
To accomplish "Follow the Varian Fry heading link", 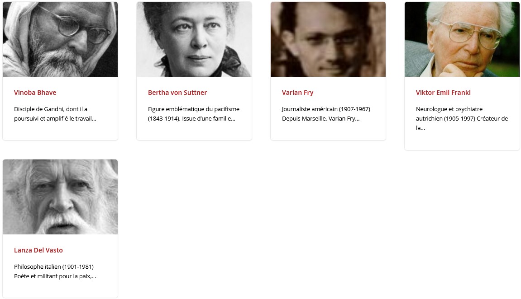I will (297, 93).
